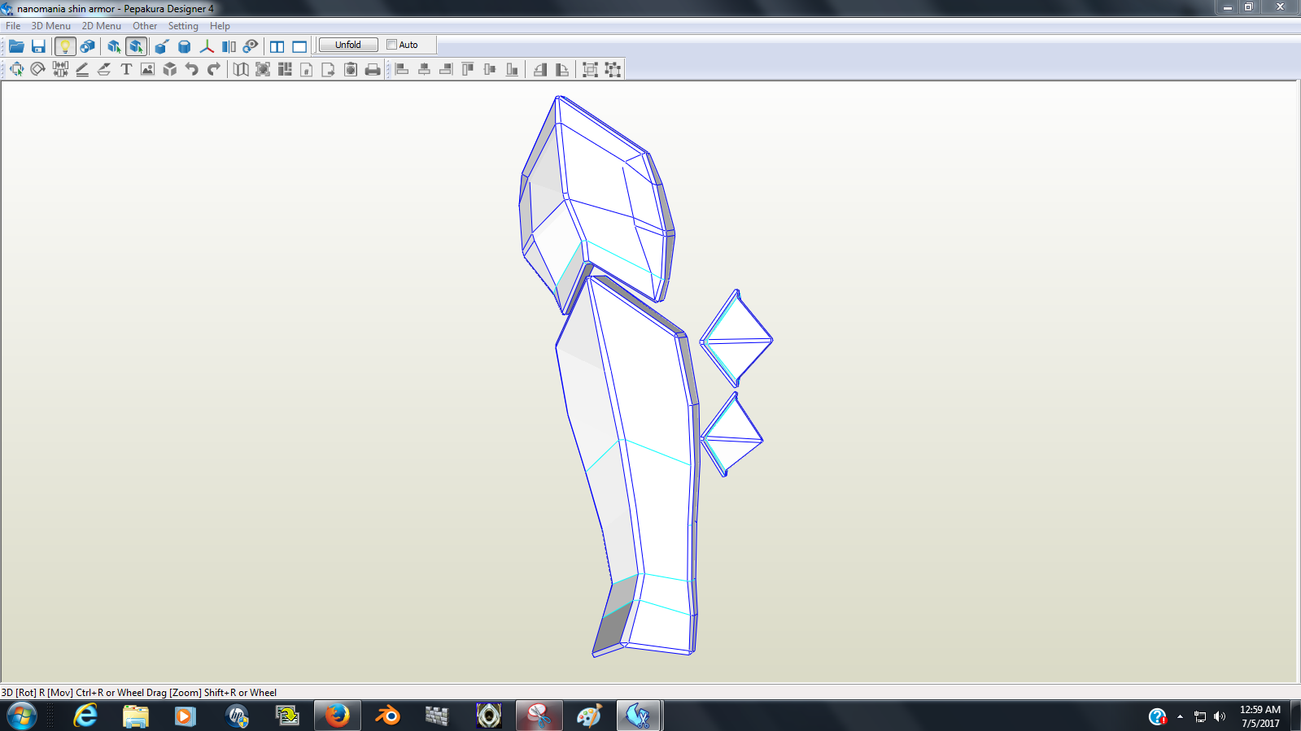Select the pencil edge-edit tool
The height and width of the screenshot is (731, 1301).
click(x=82, y=69)
